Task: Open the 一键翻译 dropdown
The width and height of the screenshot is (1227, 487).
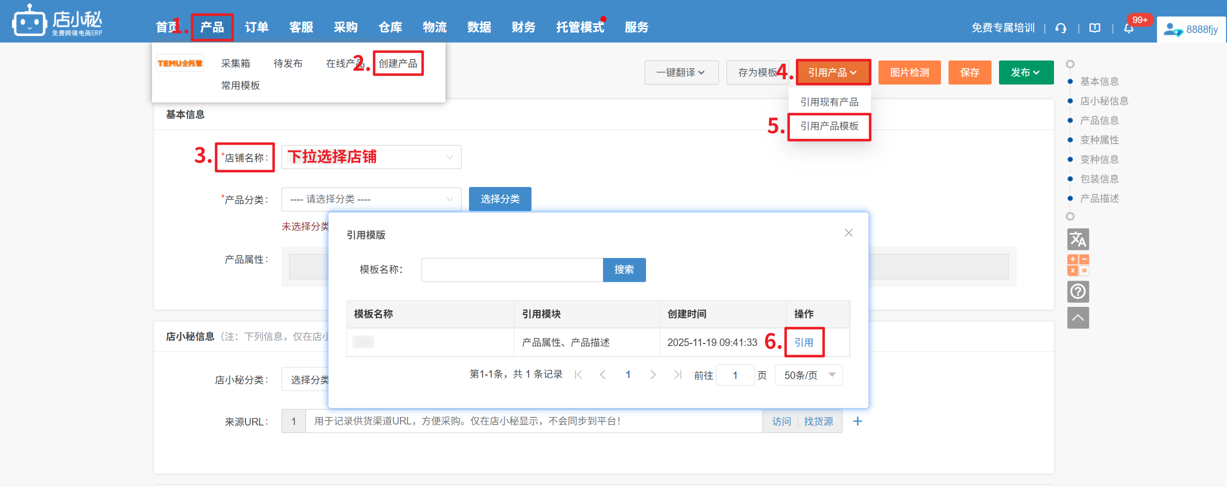Action: click(x=681, y=72)
